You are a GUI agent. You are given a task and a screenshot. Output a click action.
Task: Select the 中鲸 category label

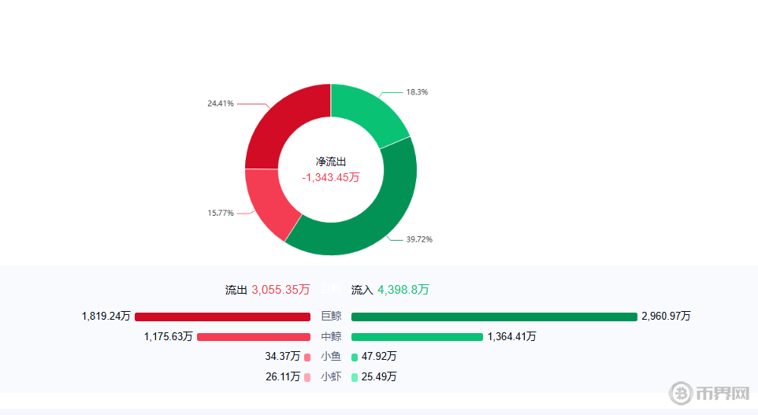tap(331, 337)
